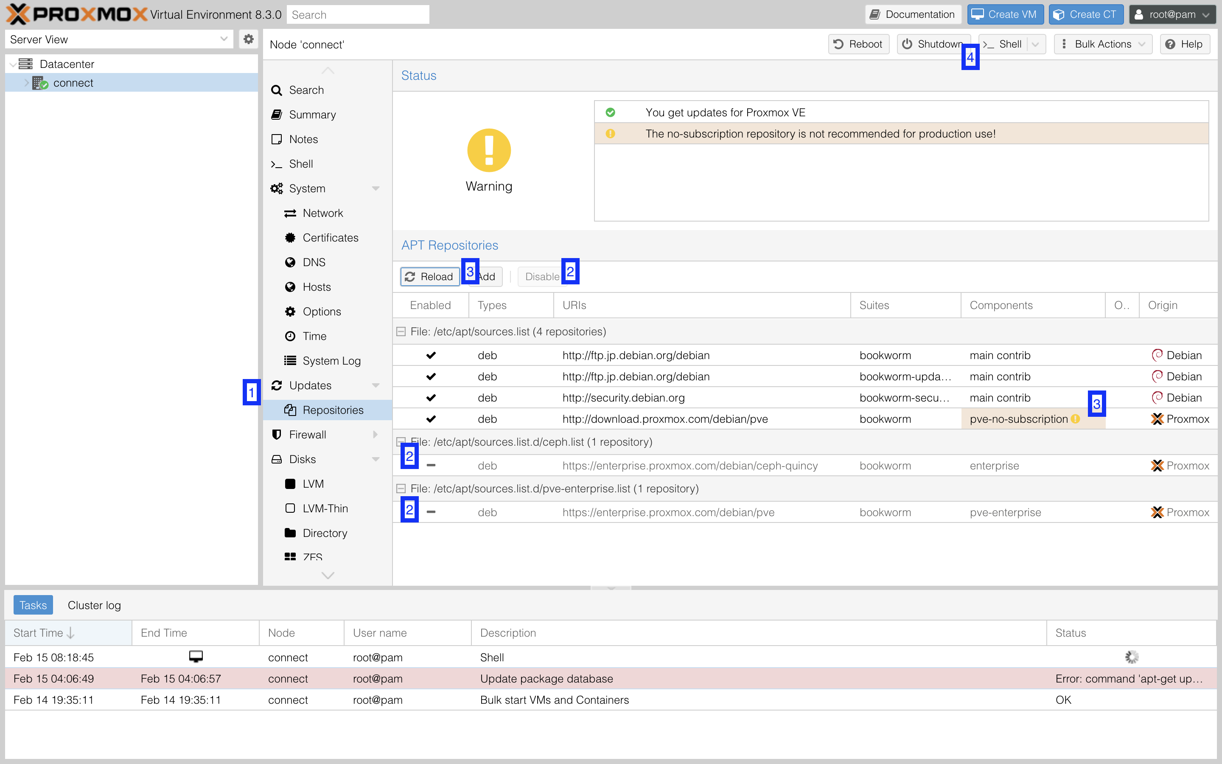Sort tasks by Start Time column
This screenshot has width=1222, height=764.
click(x=68, y=632)
